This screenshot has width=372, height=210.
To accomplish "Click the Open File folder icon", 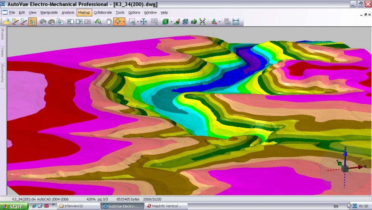I will point(6,22).
